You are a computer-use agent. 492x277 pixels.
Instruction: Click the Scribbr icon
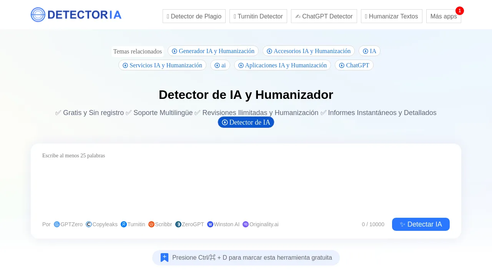(151, 224)
